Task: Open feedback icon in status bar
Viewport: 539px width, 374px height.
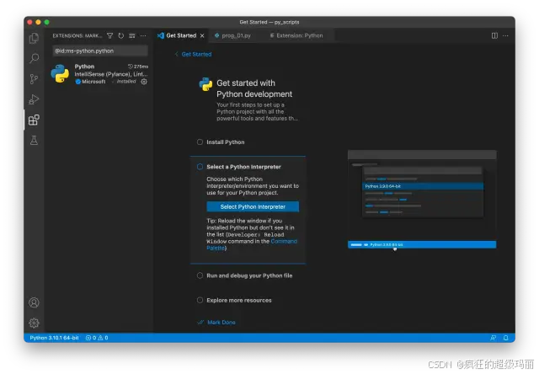Action: click(493, 338)
